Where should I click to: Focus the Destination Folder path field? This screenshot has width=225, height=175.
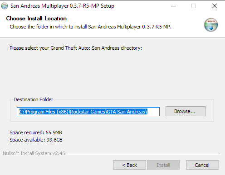pos(88,112)
